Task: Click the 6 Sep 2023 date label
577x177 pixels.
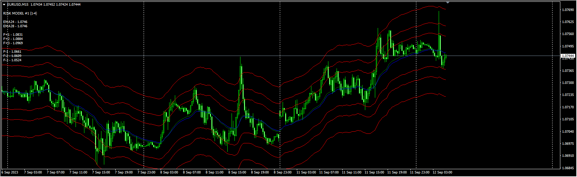Action: (x=9, y=172)
